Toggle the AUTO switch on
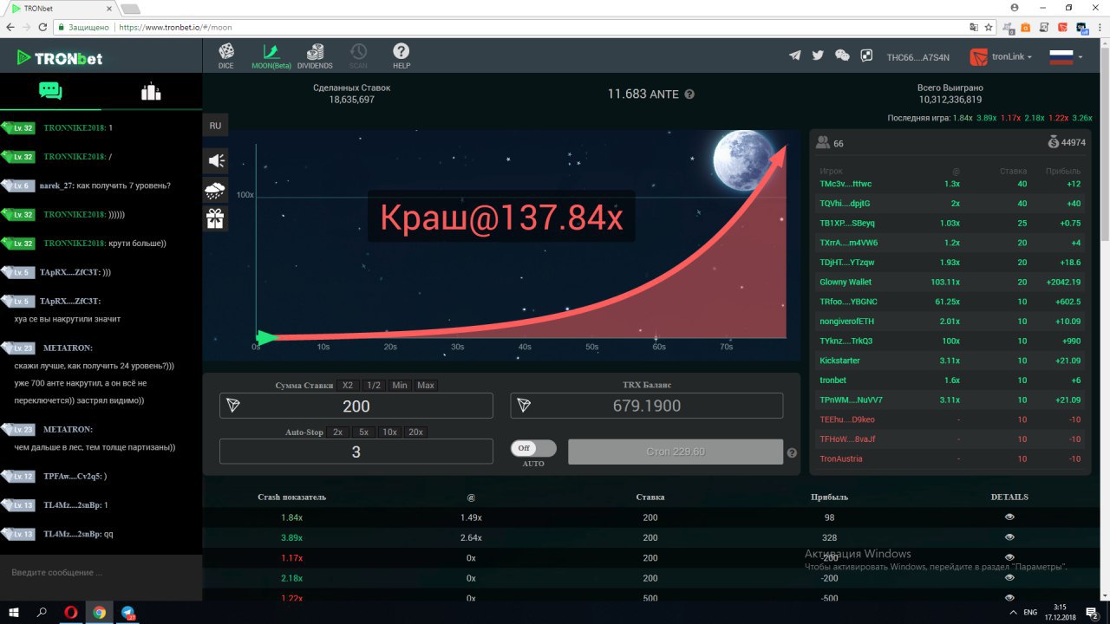The image size is (1110, 624). coord(533,448)
